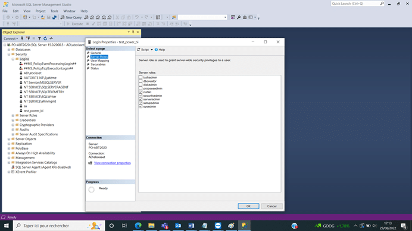This screenshot has height=231, width=412.
Task: Open Activity Monitor icon in Object Explorer
Action: tap(51, 39)
